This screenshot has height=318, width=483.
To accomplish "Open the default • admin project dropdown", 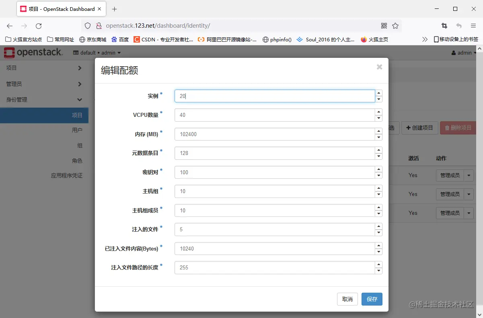I will click(96, 53).
